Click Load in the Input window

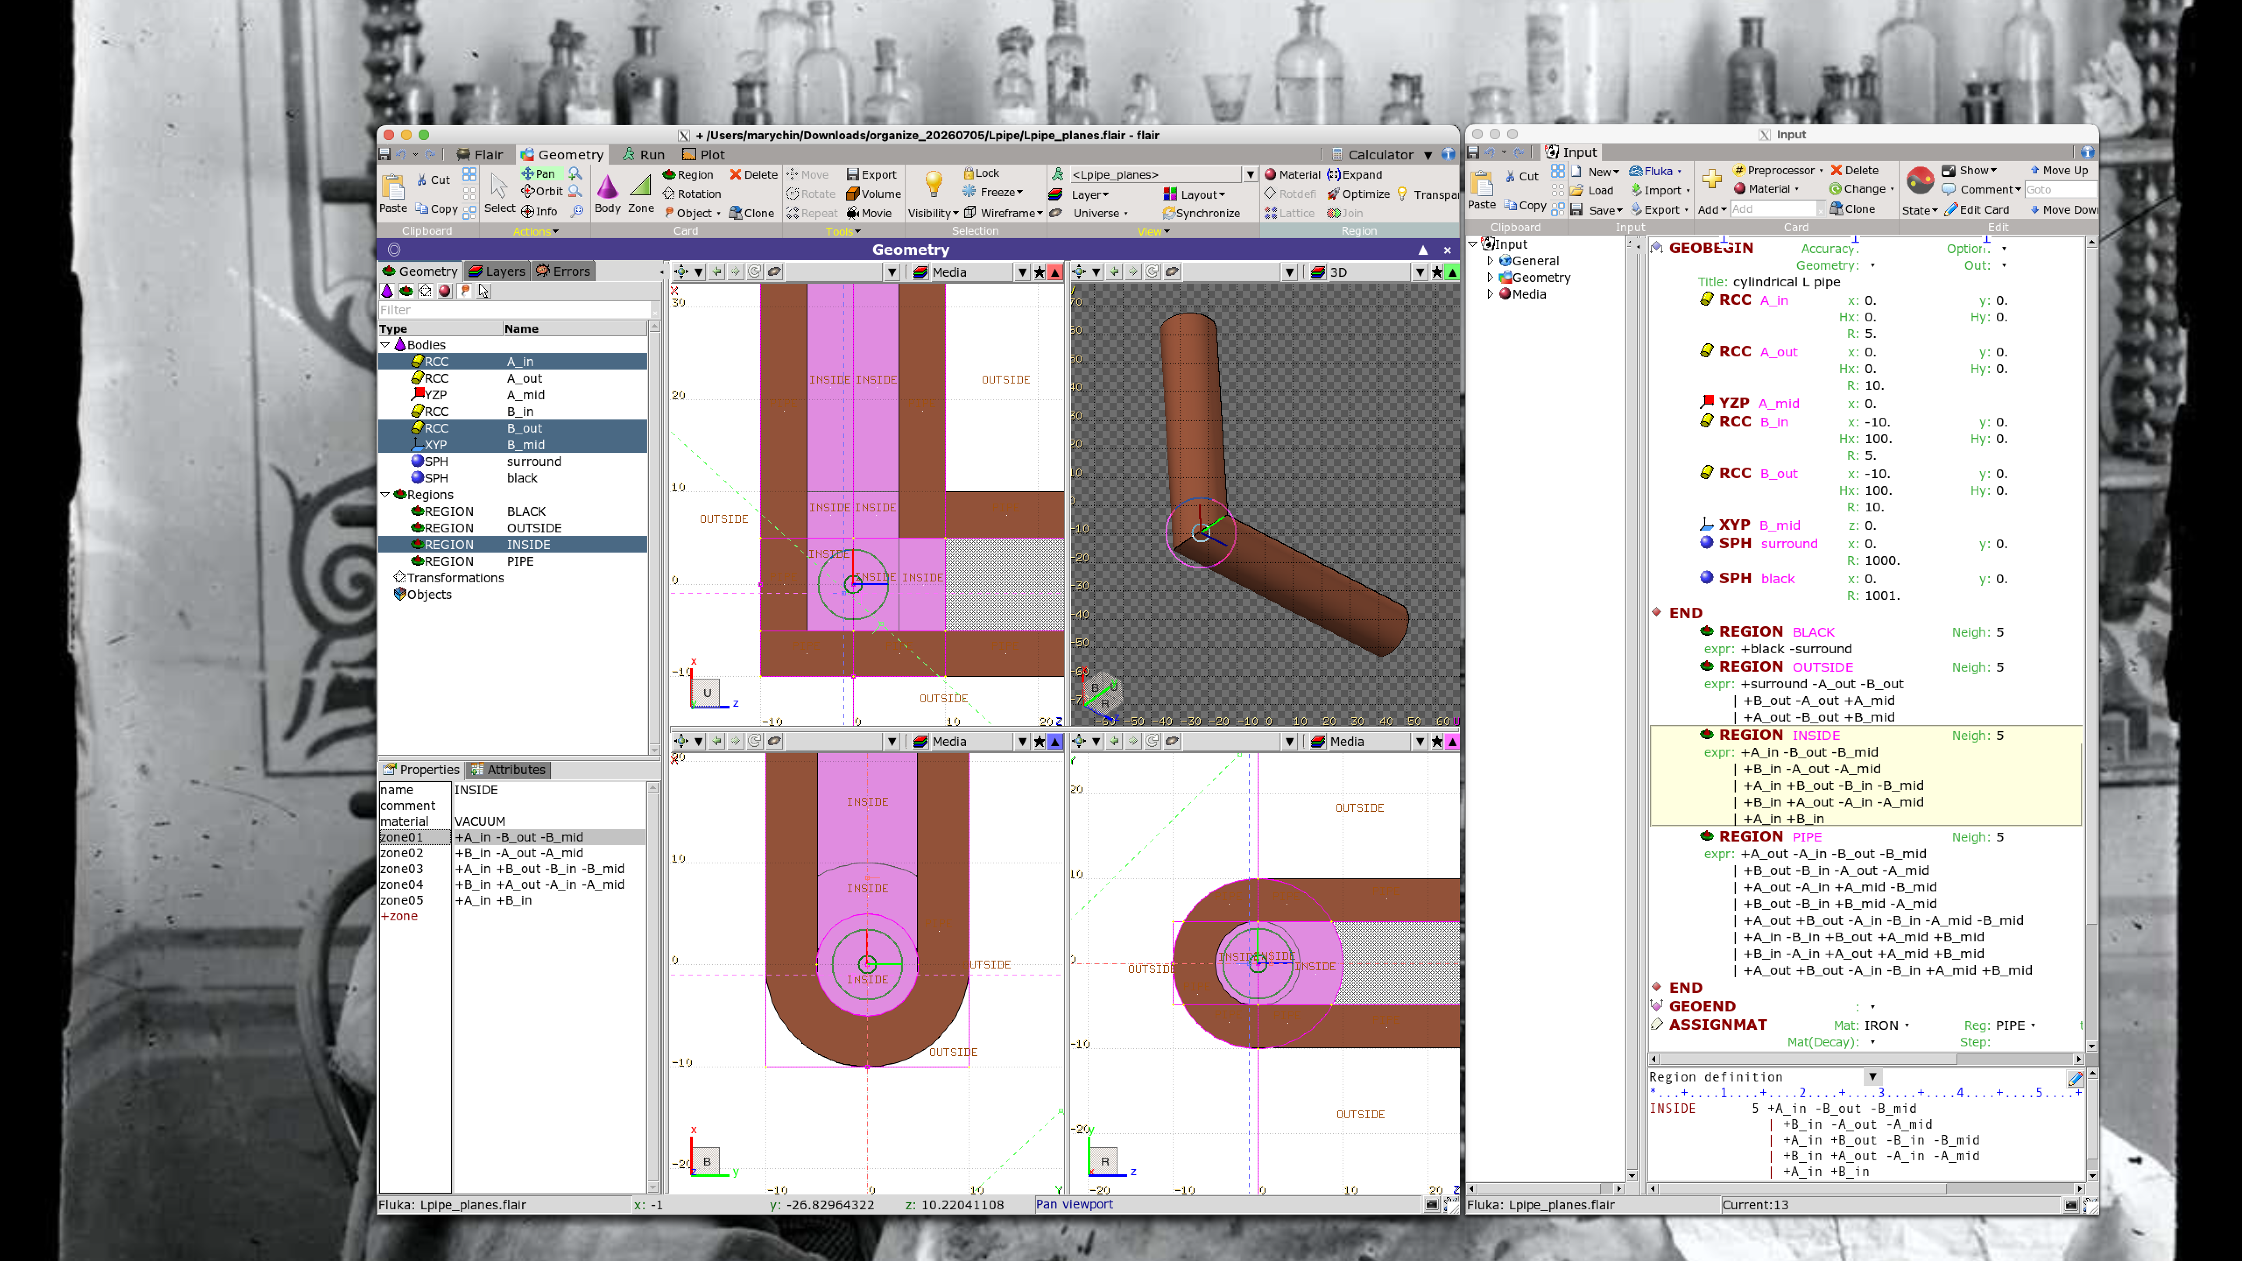pos(1592,190)
